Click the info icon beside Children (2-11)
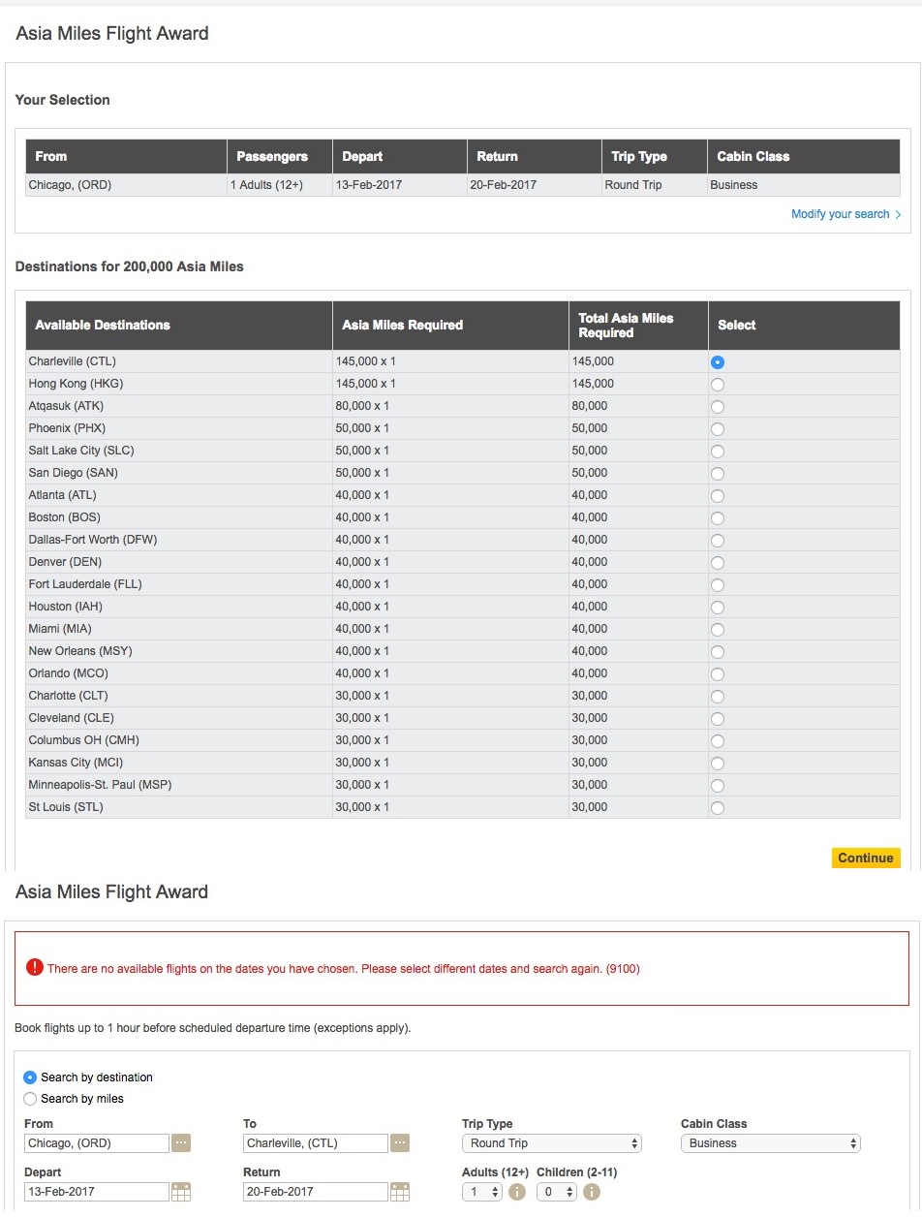 click(592, 1192)
